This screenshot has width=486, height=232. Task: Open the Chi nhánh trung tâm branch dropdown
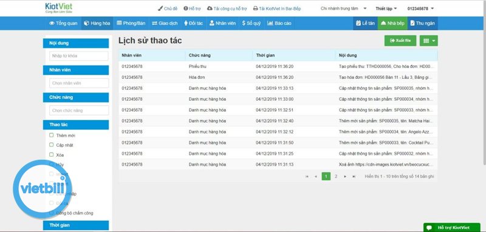tap(344, 9)
